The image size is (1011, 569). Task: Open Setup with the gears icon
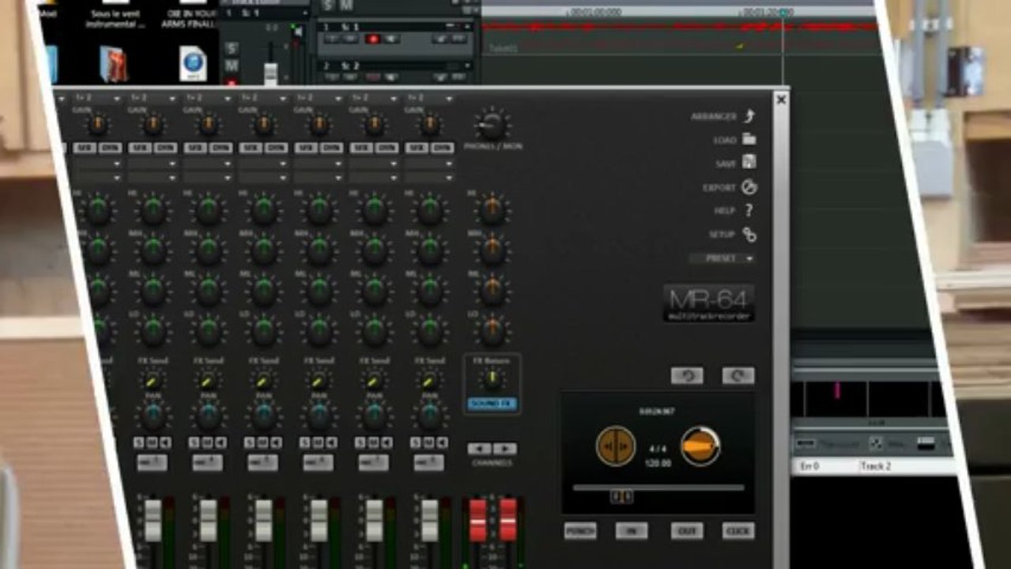pos(749,235)
